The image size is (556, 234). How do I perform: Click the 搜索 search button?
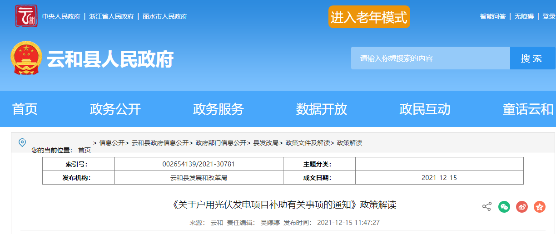532,58
